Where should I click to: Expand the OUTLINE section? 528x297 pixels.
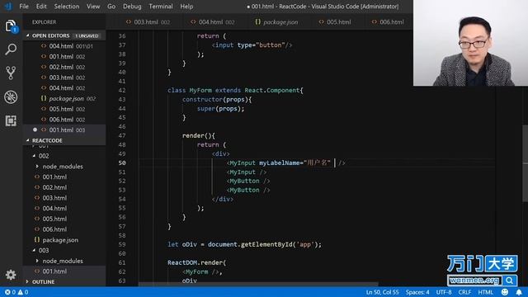pos(28,281)
